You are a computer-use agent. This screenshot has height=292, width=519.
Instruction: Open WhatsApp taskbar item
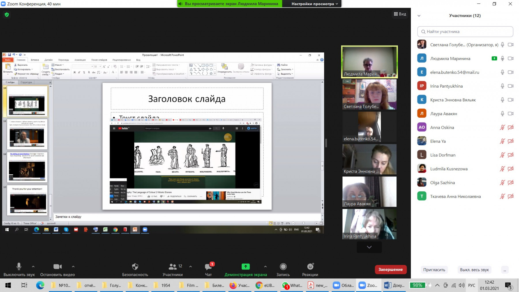292,285
